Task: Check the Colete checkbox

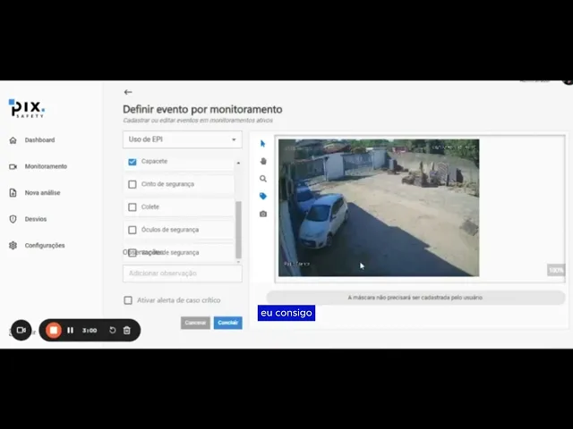Action: (x=133, y=207)
